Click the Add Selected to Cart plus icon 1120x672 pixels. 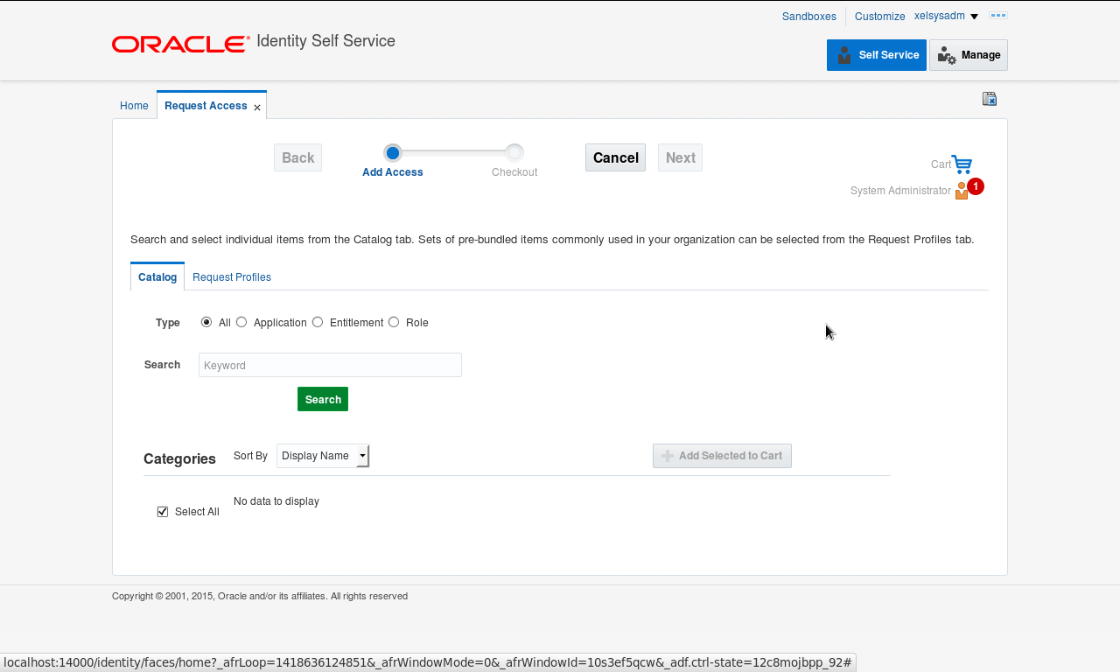666,455
